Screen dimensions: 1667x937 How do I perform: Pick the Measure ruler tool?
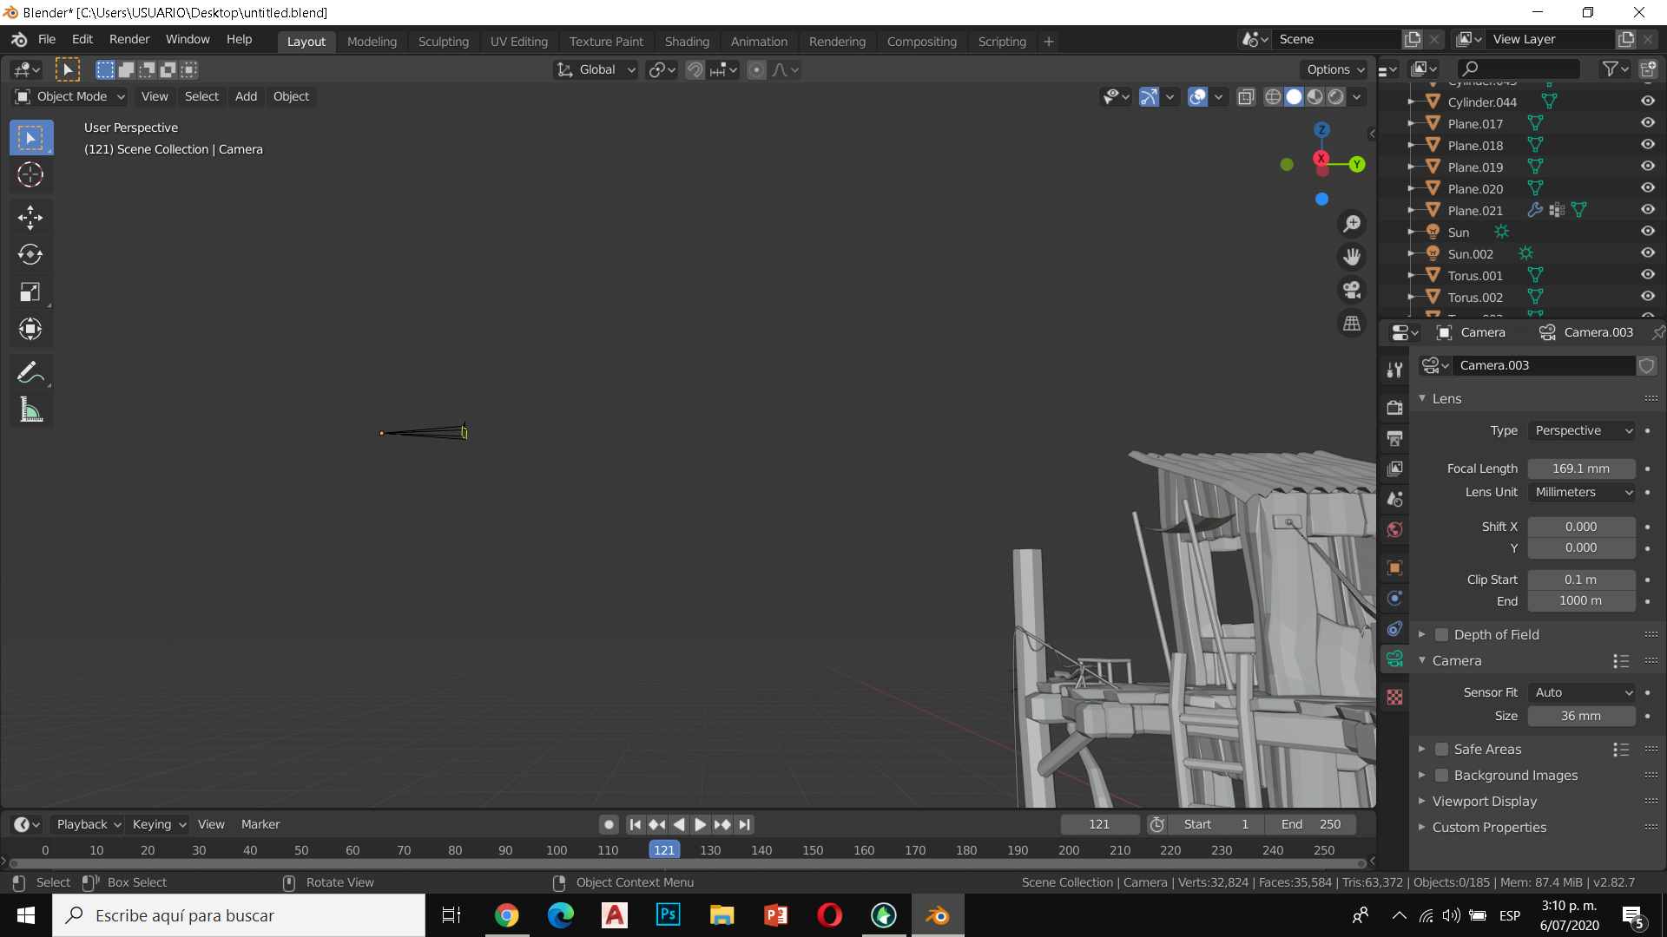pos(30,410)
